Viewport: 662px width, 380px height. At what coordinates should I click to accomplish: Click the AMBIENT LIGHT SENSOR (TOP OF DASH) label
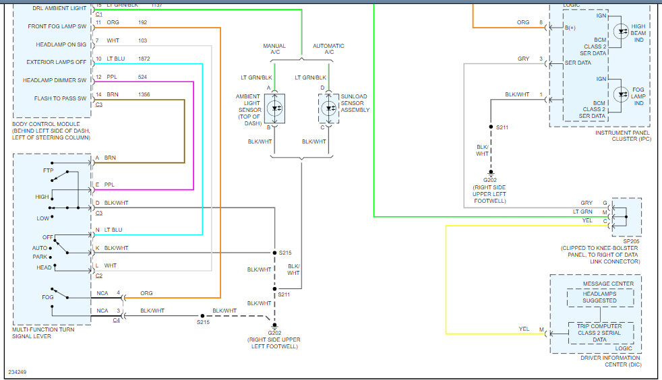(249, 110)
